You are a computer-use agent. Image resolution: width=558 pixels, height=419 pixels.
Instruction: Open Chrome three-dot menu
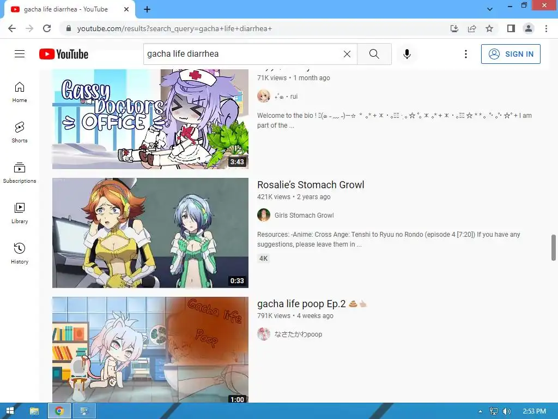(546, 28)
